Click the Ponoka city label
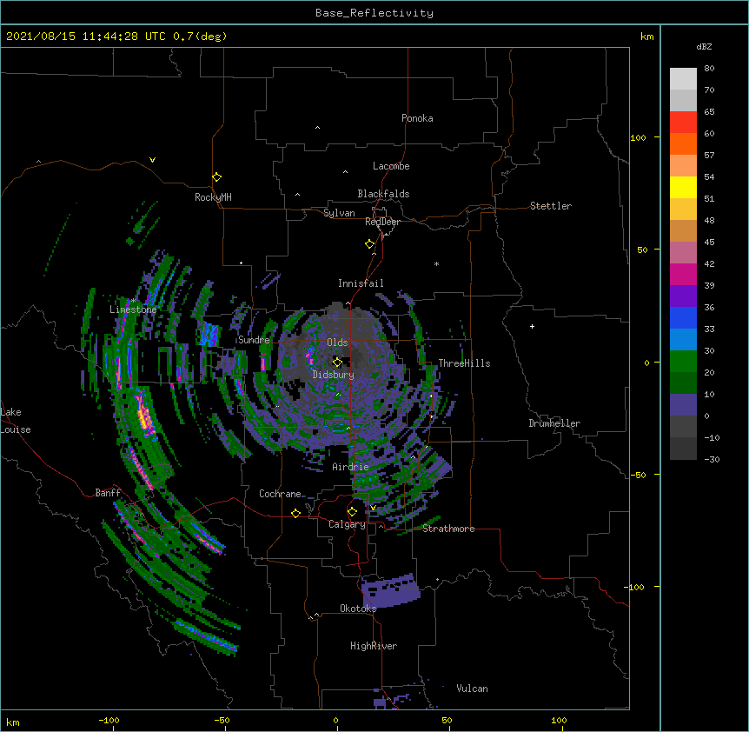 pyautogui.click(x=417, y=118)
